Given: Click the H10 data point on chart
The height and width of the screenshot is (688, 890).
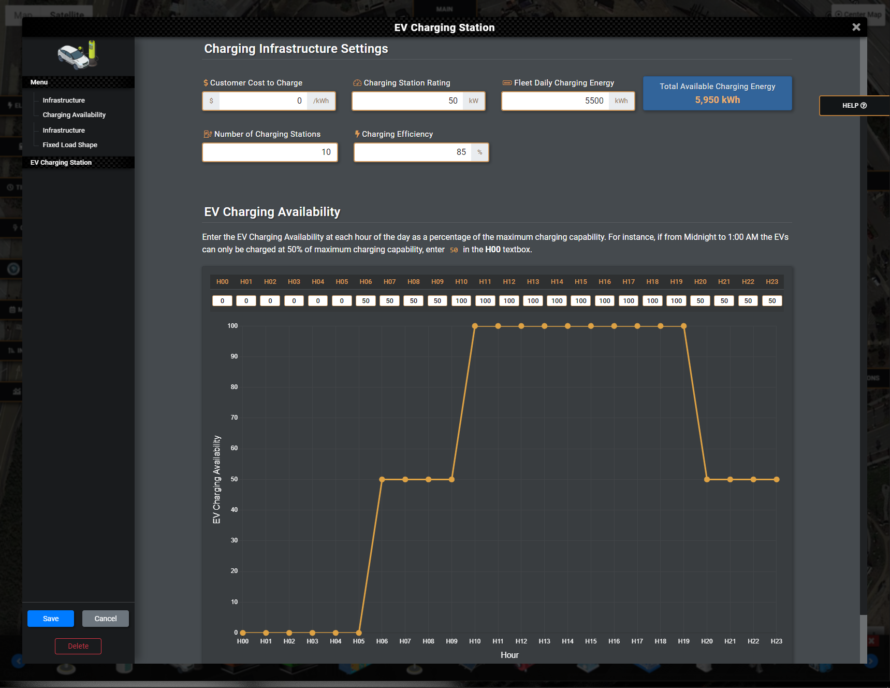Looking at the screenshot, I should pyautogui.click(x=475, y=326).
